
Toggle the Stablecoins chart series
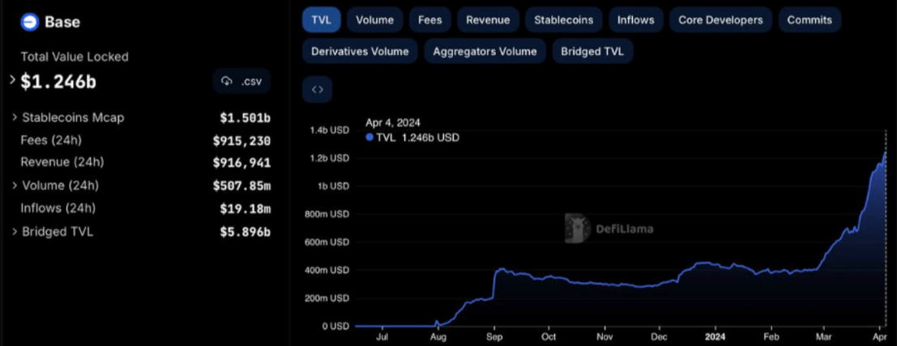pyautogui.click(x=563, y=20)
